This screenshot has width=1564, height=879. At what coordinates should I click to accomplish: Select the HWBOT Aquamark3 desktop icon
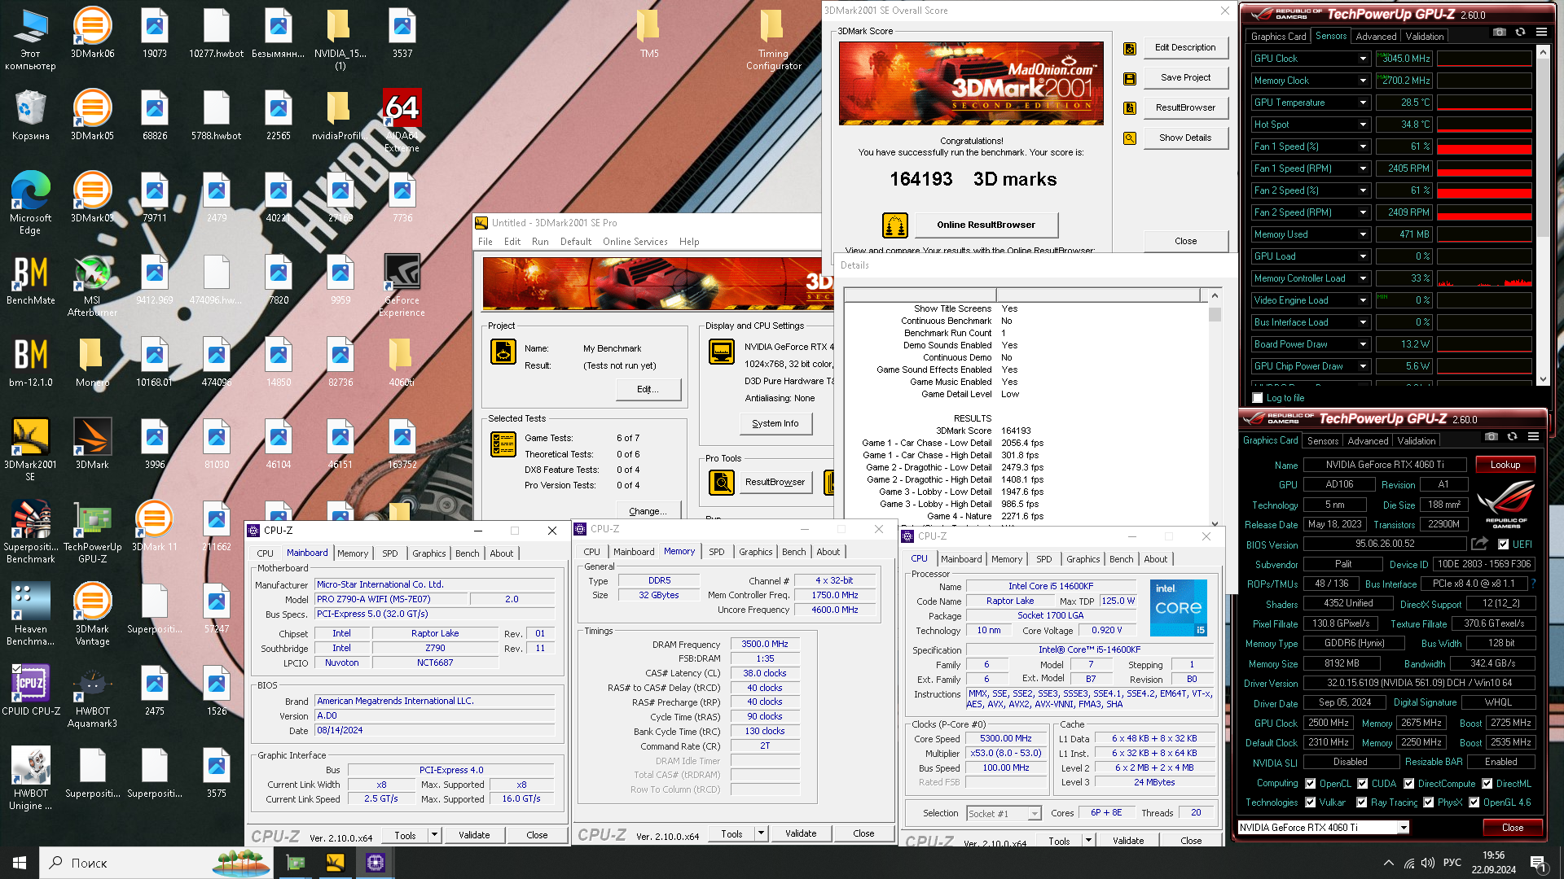pyautogui.click(x=92, y=696)
